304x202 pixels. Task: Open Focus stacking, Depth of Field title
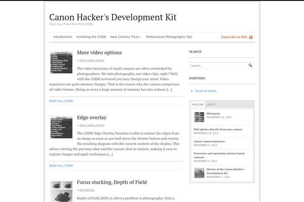click(111, 182)
